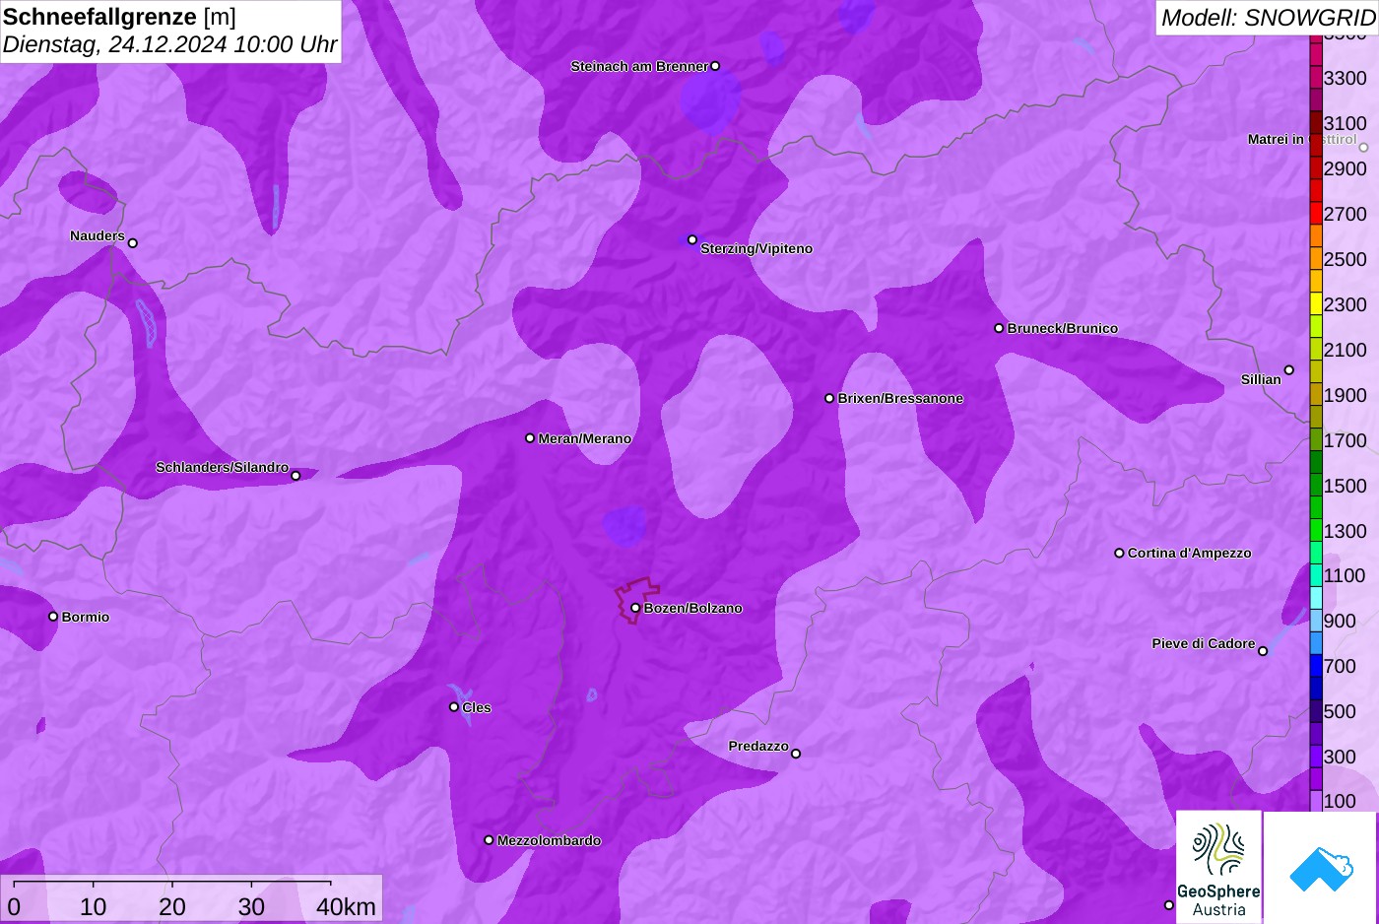1379x924 pixels.
Task: Click the Brixen/Bressanone label text
Action: tap(900, 398)
